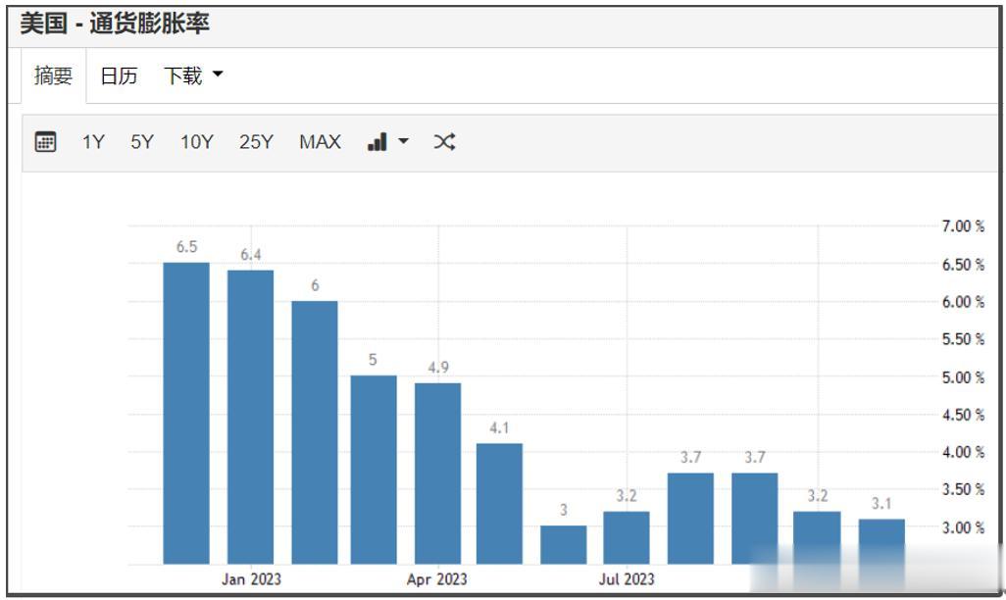Select the 1Y time range

click(93, 142)
